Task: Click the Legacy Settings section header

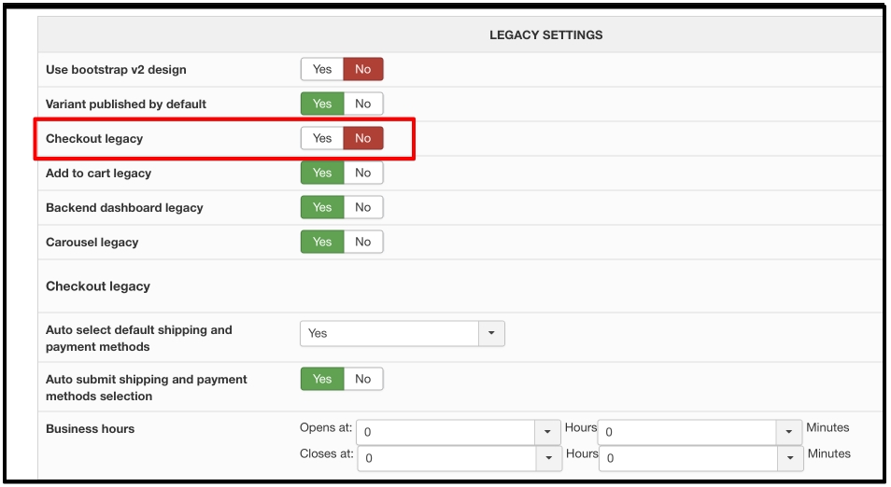Action: 546,35
